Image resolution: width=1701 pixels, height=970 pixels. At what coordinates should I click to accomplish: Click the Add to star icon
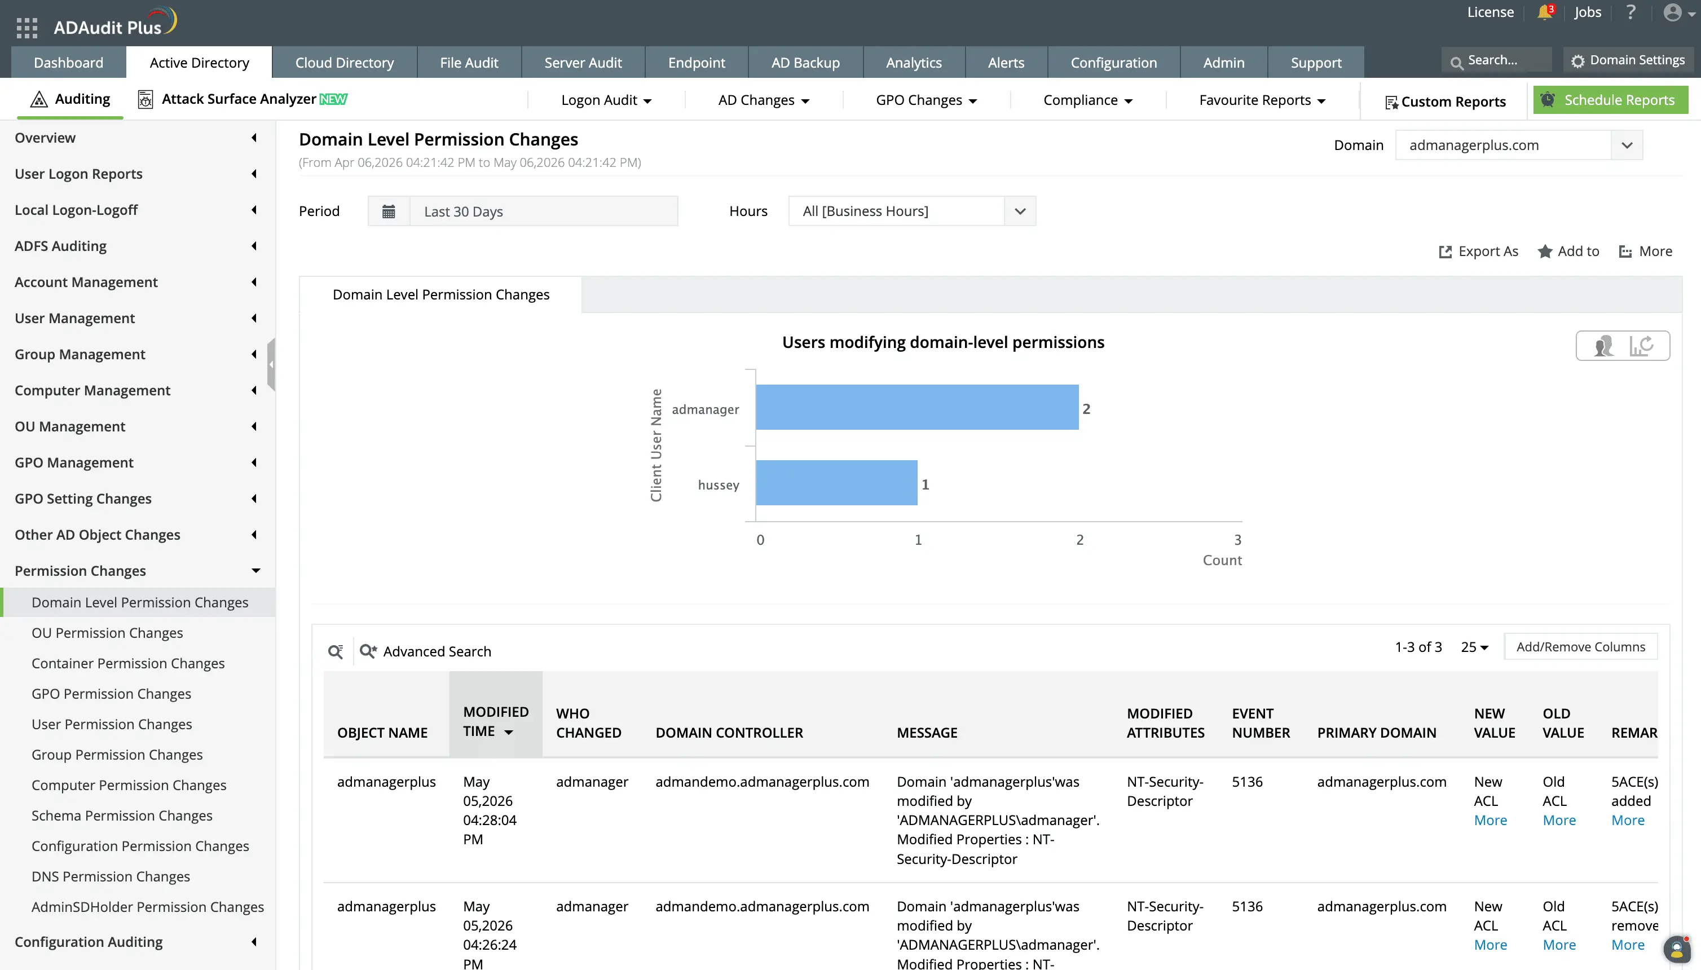pyautogui.click(x=1544, y=251)
